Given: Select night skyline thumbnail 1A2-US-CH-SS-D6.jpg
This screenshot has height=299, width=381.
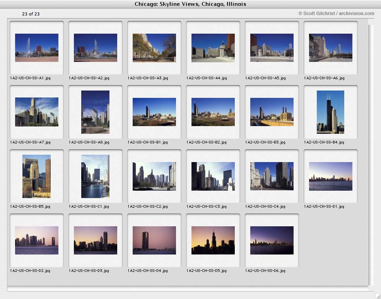Looking at the screenshot, I should (272, 241).
